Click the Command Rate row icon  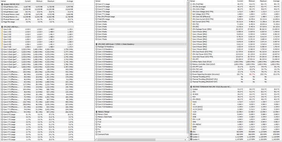(x=97, y=134)
